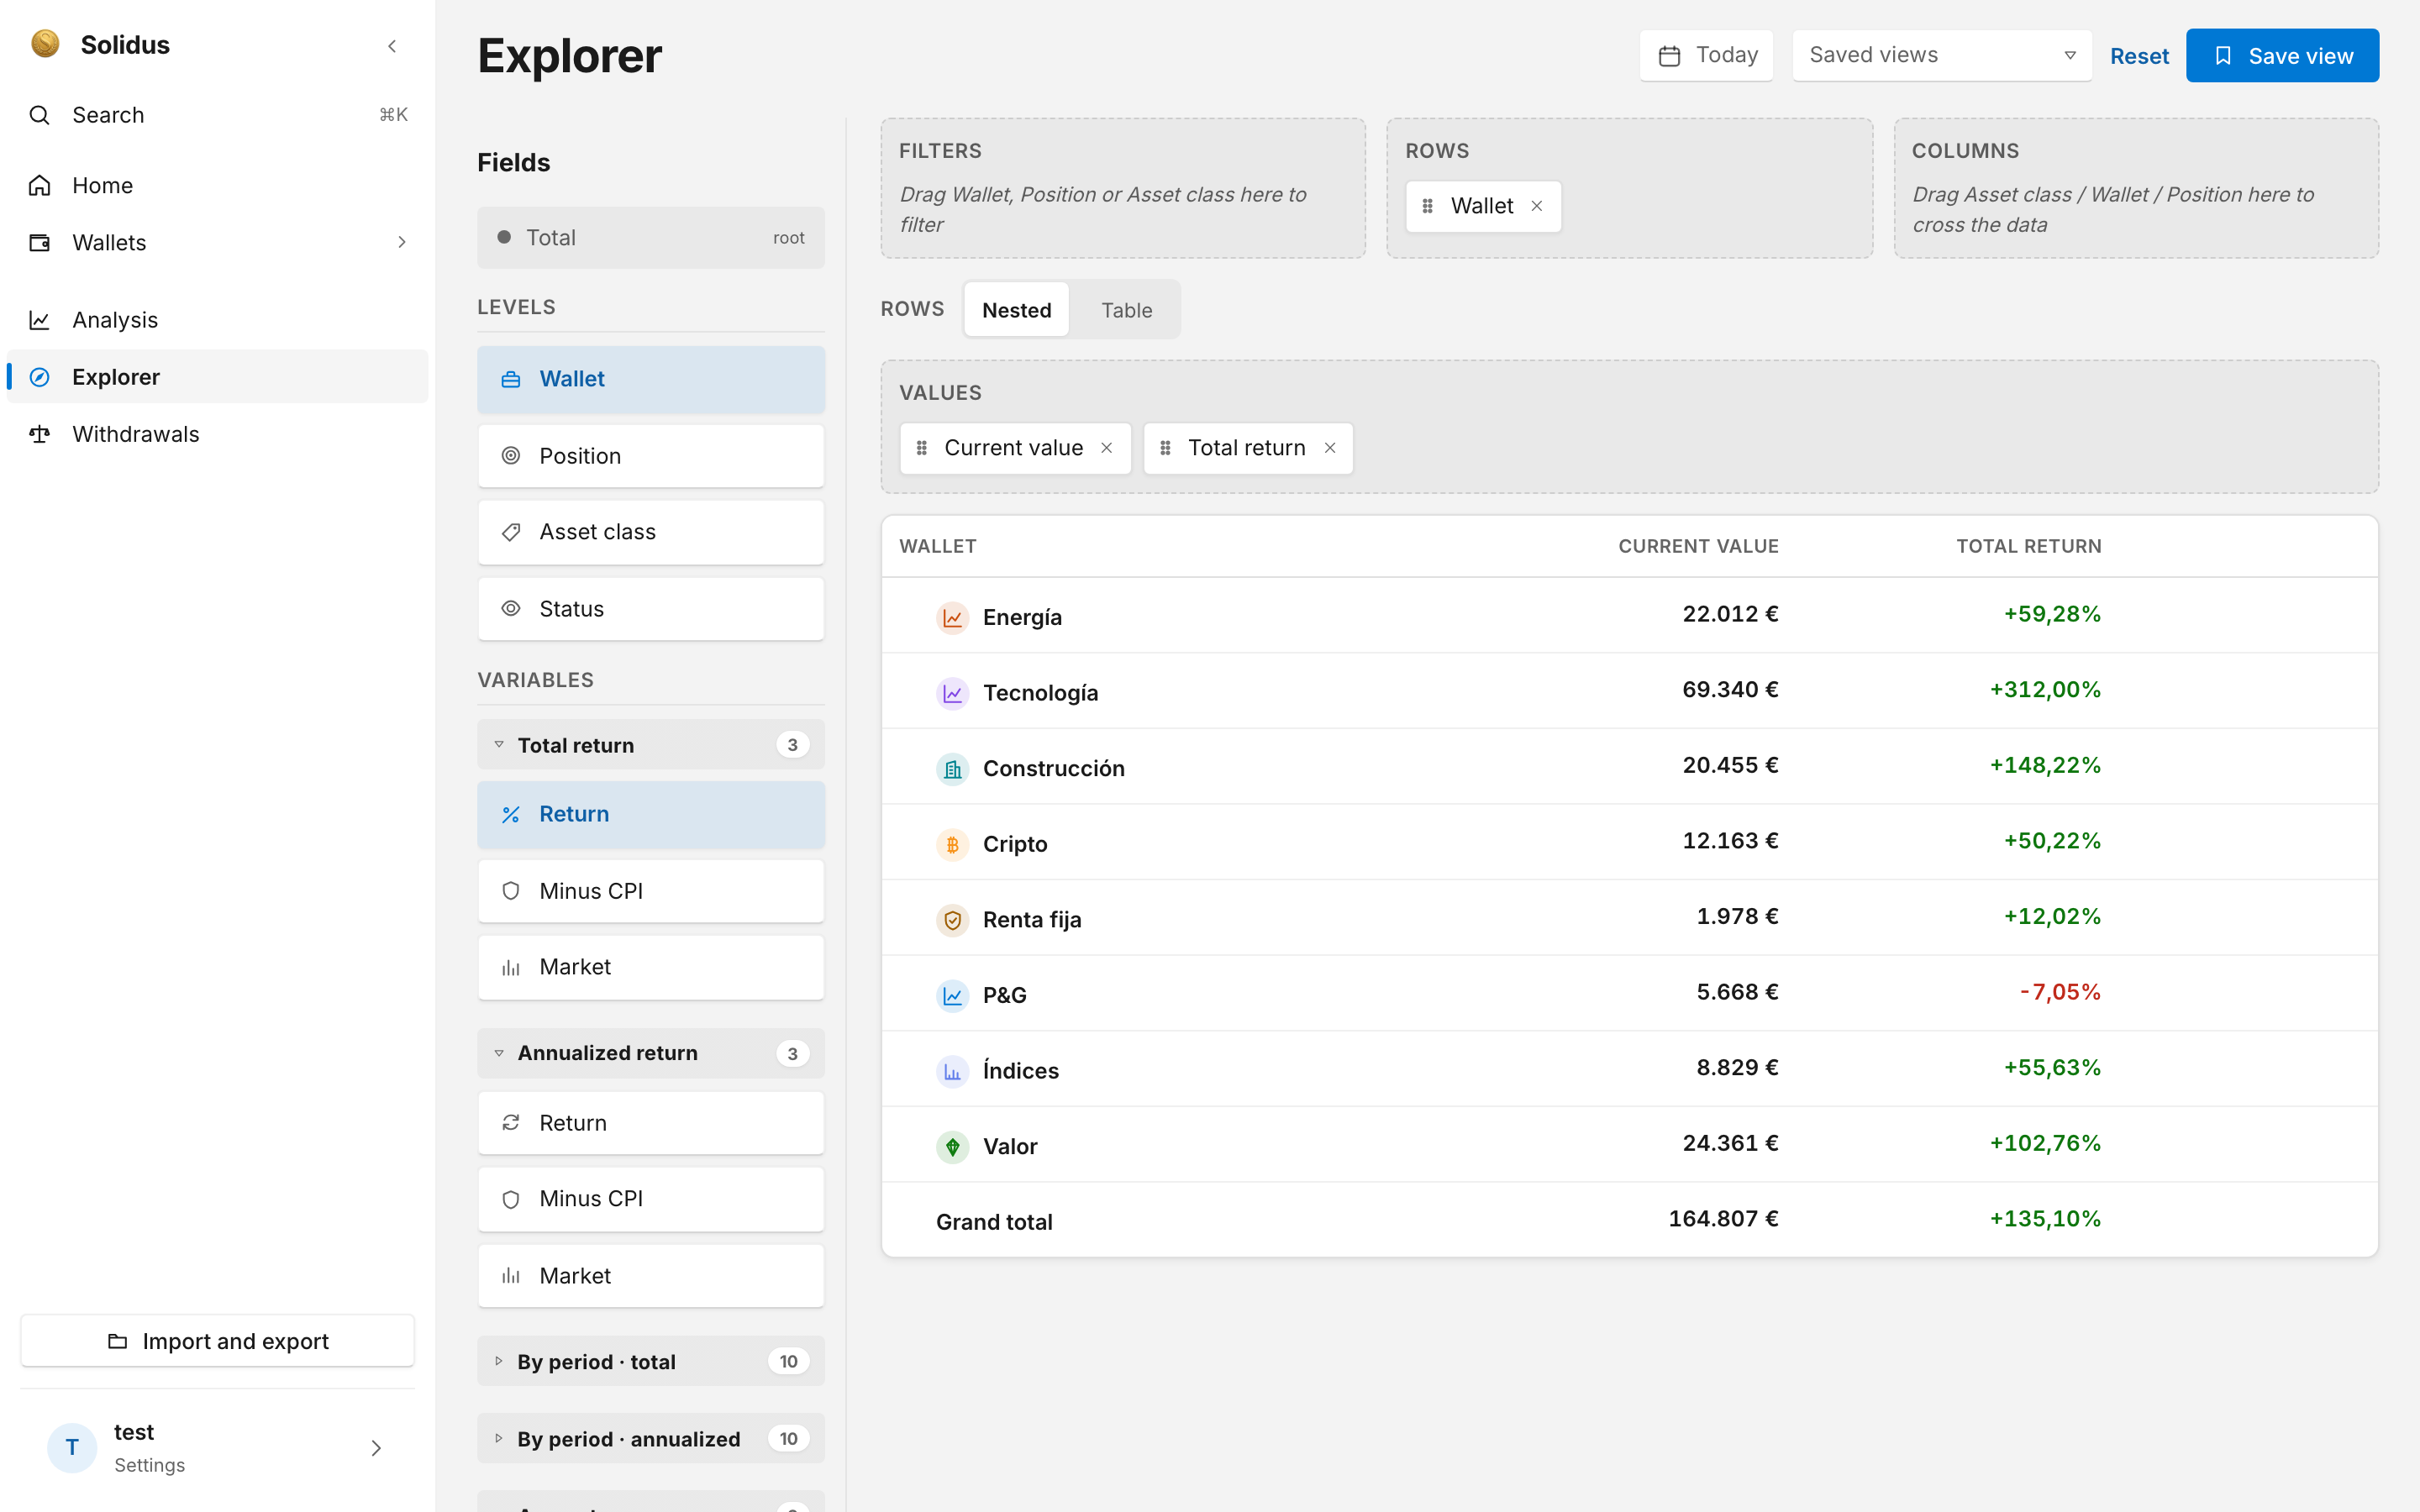The width and height of the screenshot is (2420, 1512).
Task: Click the calendar icon beside Today
Action: click(x=1669, y=55)
